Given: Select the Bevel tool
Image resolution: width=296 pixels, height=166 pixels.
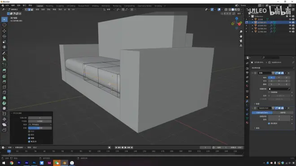Looking at the screenshot, I should 4,82.
